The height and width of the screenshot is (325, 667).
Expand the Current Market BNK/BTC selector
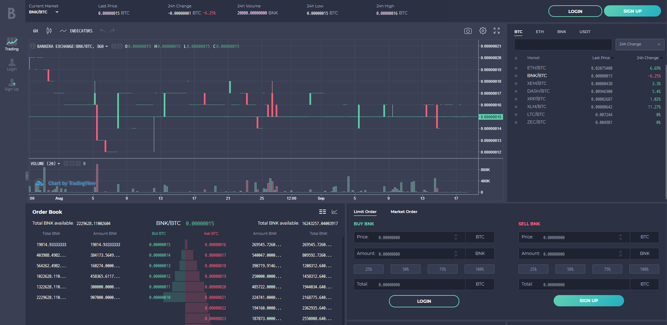44,12
